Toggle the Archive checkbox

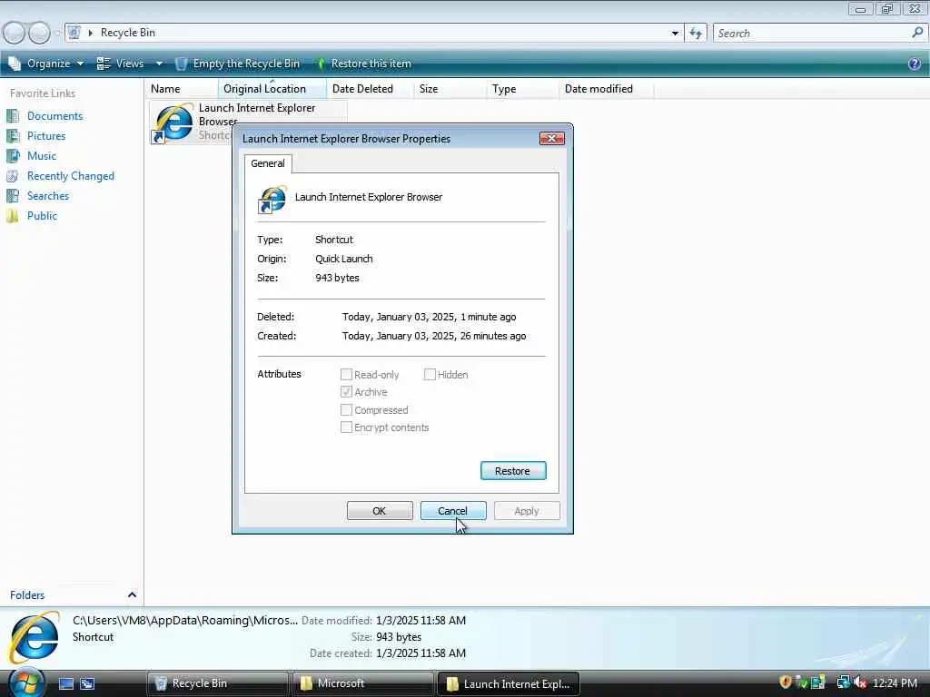point(346,392)
